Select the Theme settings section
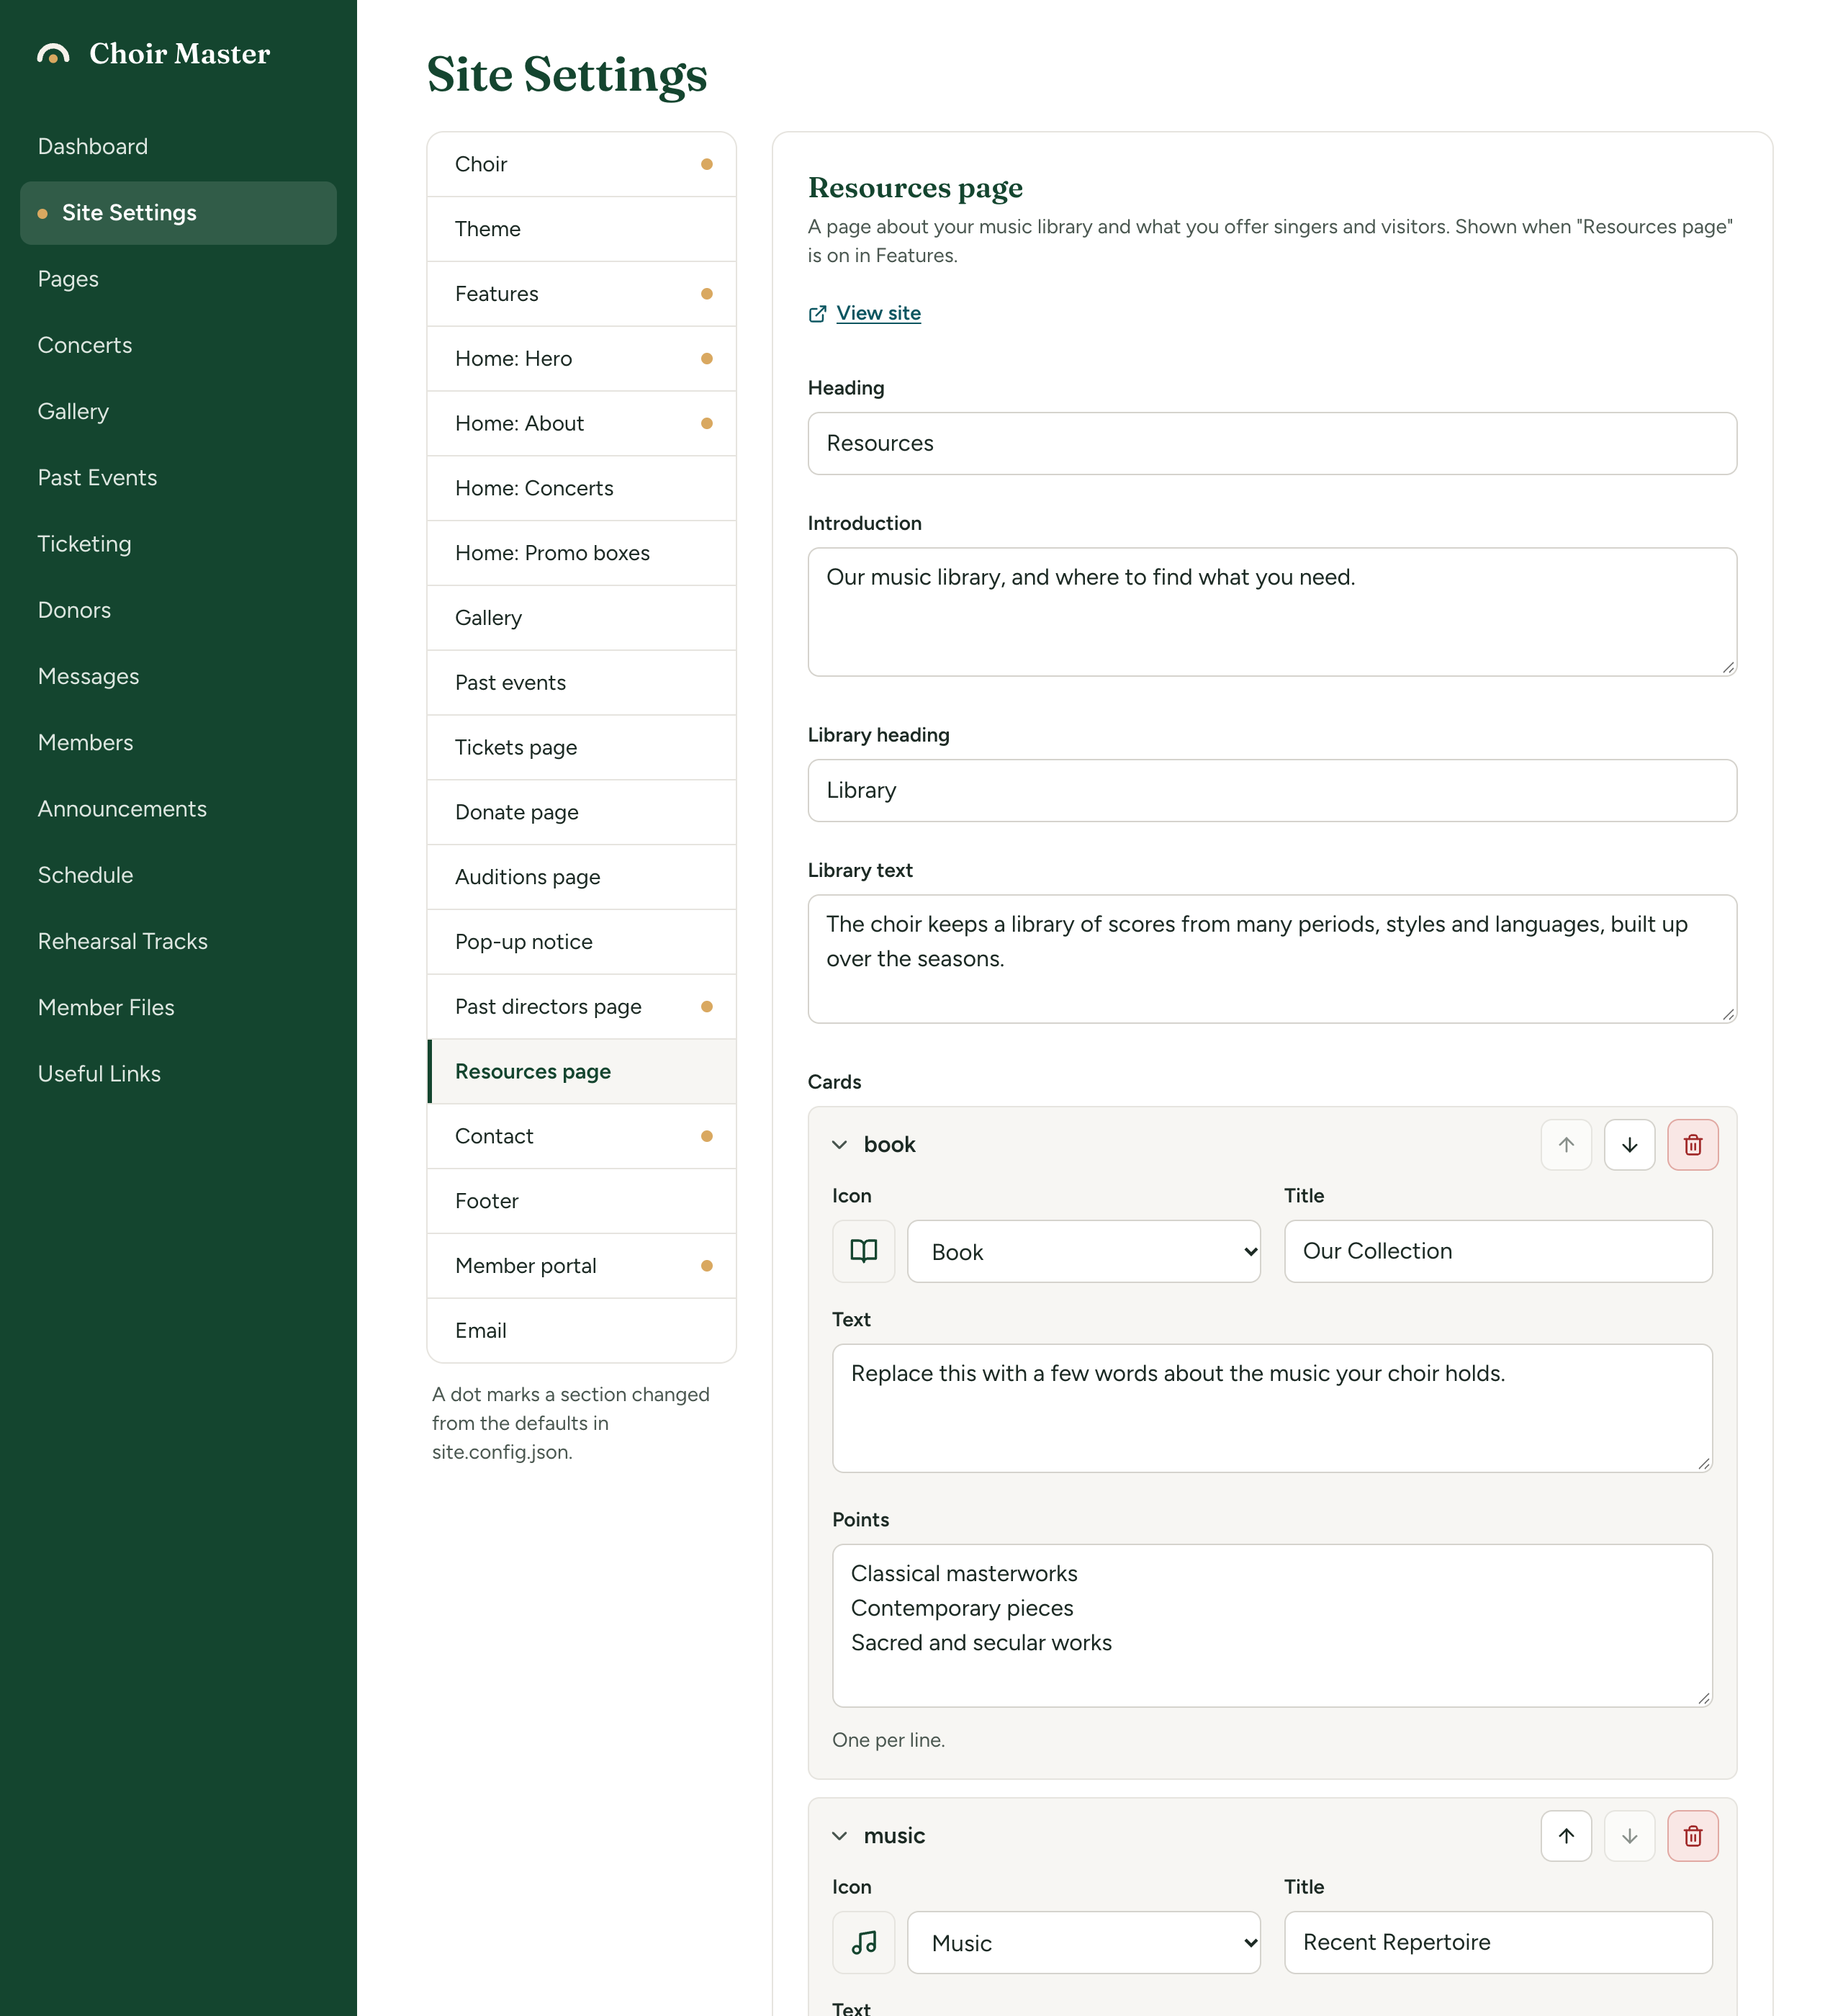The width and height of the screenshot is (1843, 2016). [581, 229]
